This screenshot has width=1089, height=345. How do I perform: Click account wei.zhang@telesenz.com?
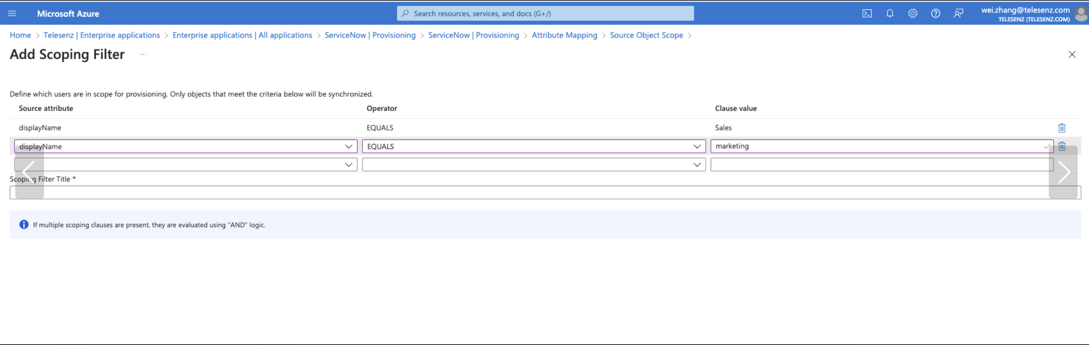pyautogui.click(x=1025, y=10)
